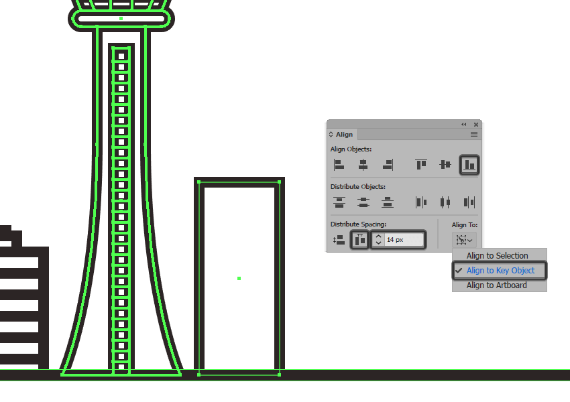Click Horizontal Align Right icon
570x402 pixels.
(x=388, y=165)
